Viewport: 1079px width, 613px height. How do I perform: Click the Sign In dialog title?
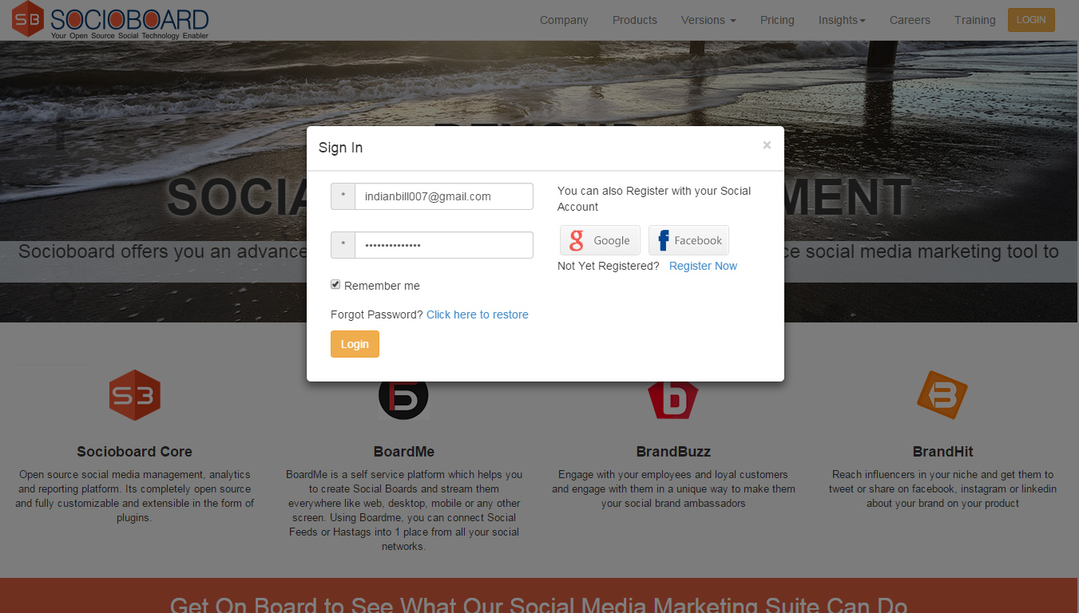[340, 148]
